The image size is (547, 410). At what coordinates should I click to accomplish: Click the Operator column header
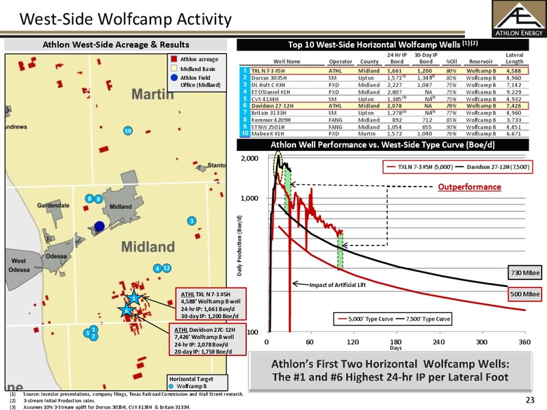(341, 61)
